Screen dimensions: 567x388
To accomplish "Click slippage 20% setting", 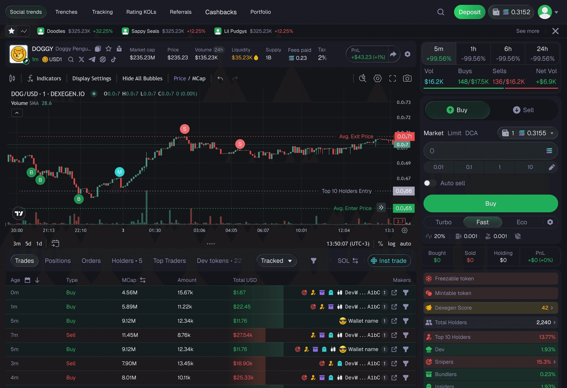I will [436, 236].
